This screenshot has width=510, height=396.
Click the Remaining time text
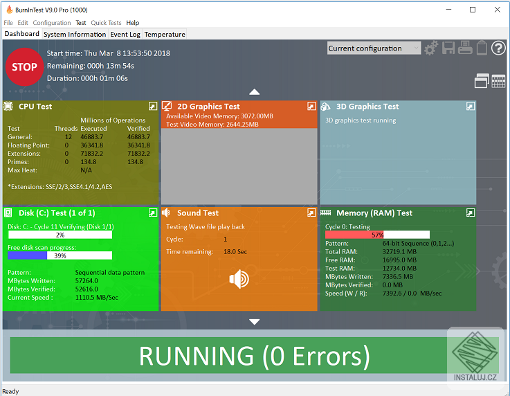pyautogui.click(x=91, y=66)
